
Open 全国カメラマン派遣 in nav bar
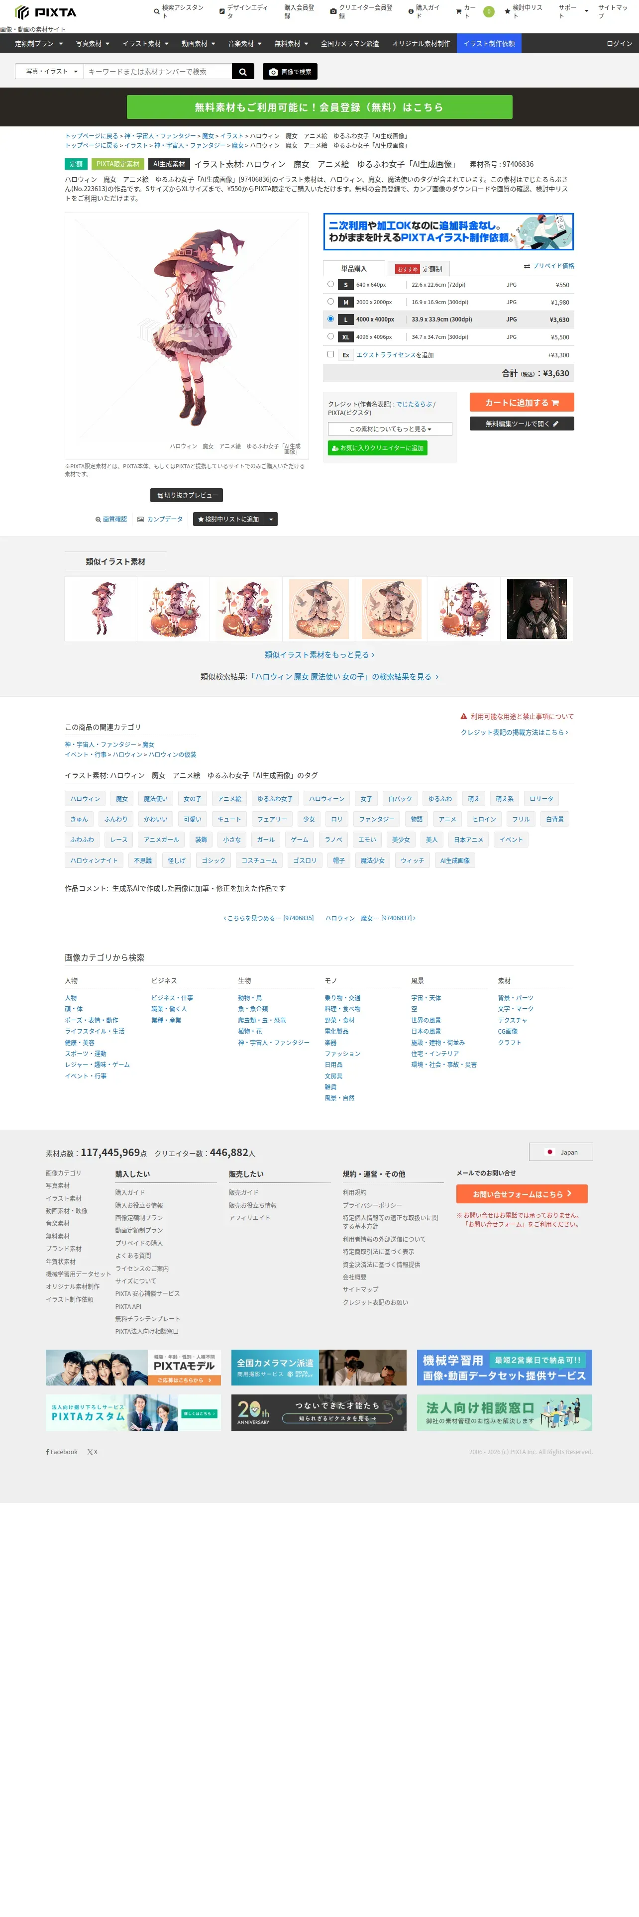point(350,44)
